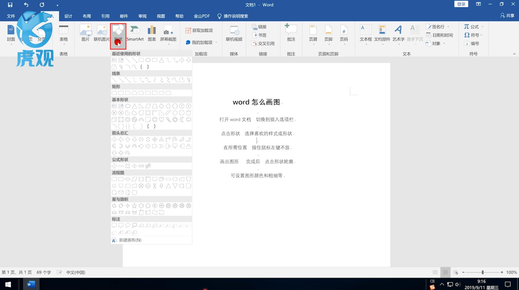Collapse the ribbon with the arrow
This screenshot has width=519, height=290.
coord(514,54)
